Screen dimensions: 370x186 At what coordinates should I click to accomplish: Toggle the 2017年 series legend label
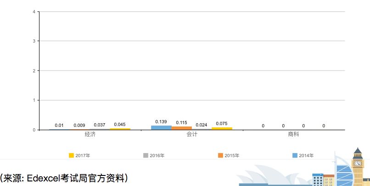83,156
